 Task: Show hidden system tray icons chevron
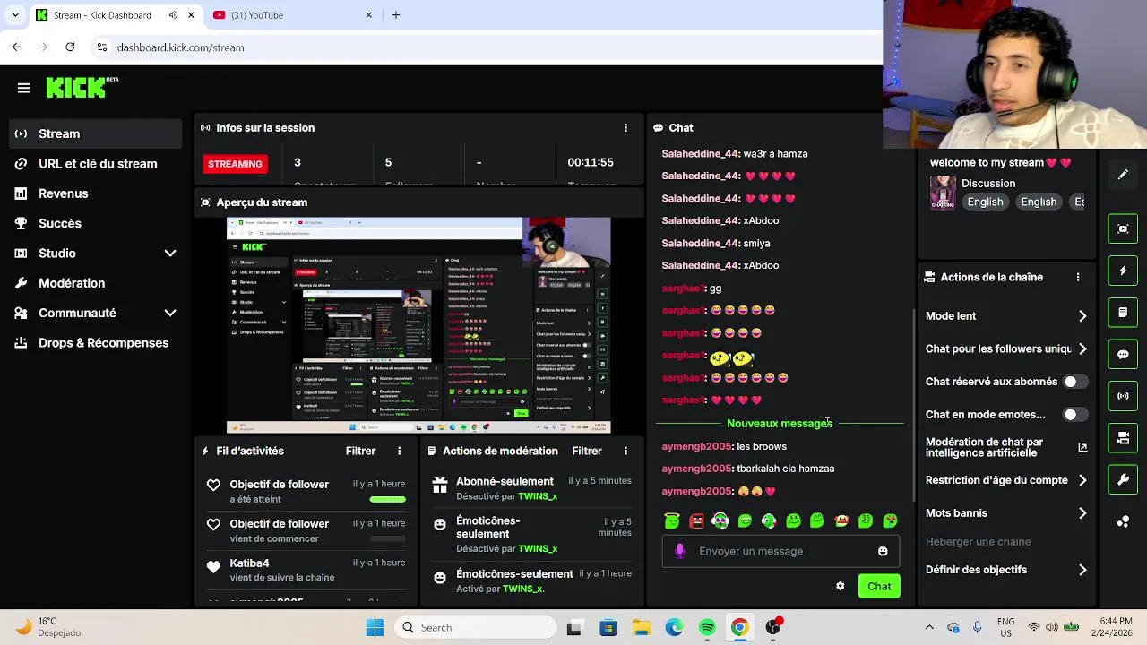[929, 627]
